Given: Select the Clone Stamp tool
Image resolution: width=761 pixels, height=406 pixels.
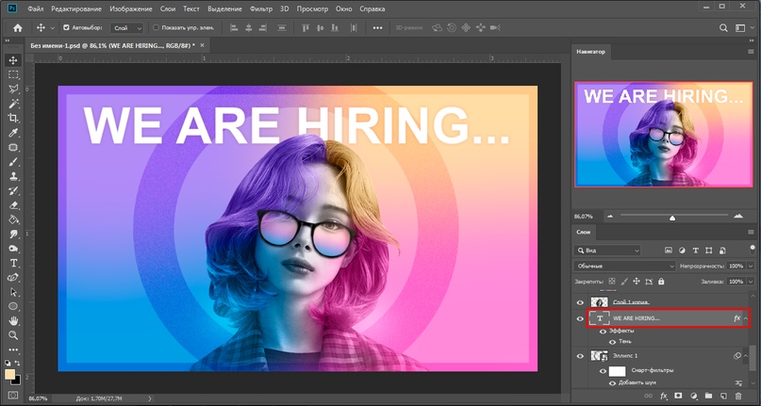Looking at the screenshot, I should click(13, 176).
